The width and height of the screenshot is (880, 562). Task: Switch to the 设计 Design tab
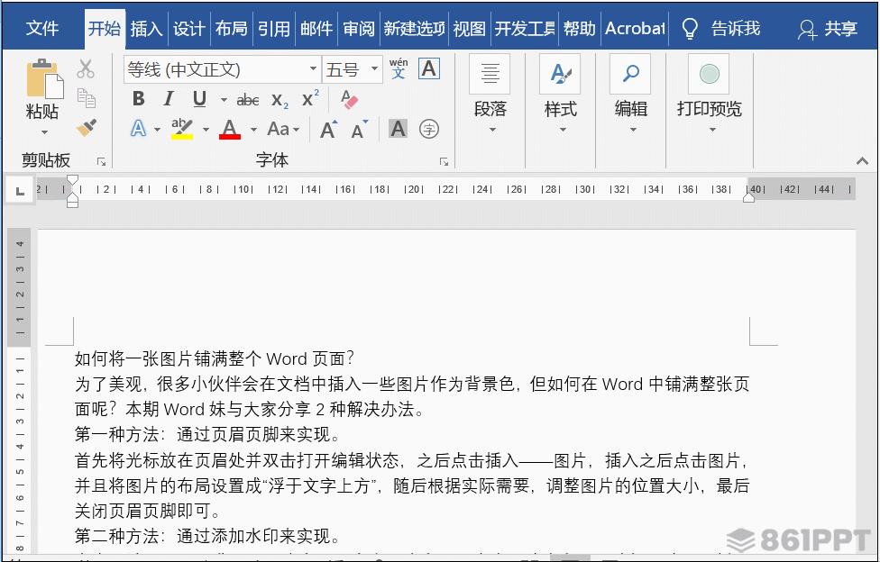188,29
